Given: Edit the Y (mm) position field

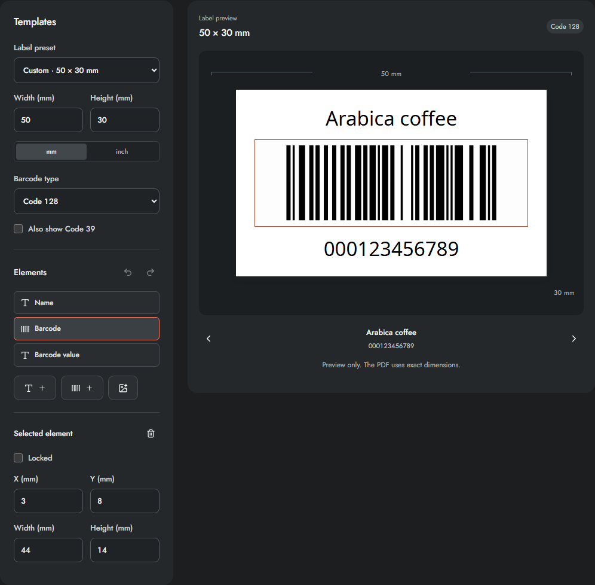Looking at the screenshot, I should [x=125, y=501].
